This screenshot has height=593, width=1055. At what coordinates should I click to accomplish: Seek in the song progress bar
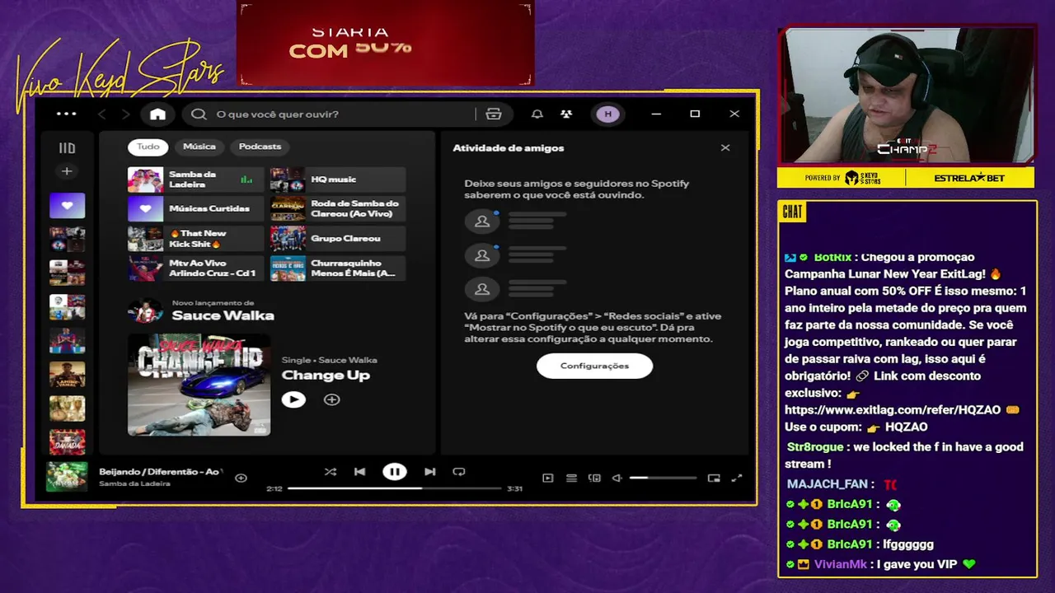(x=394, y=488)
